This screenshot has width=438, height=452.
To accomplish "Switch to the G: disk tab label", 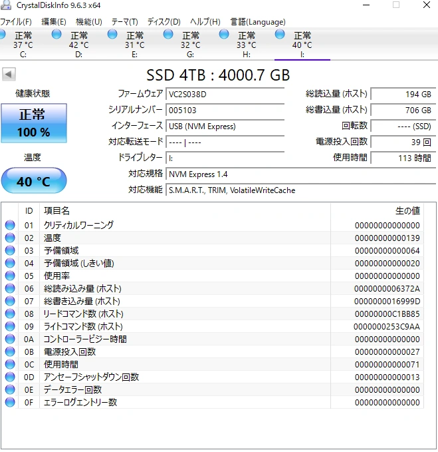I will 191,55.
